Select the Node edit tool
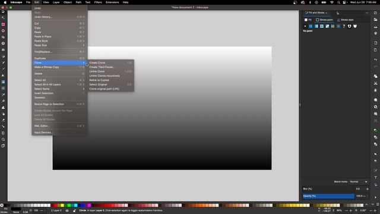 (x=3, y=18)
